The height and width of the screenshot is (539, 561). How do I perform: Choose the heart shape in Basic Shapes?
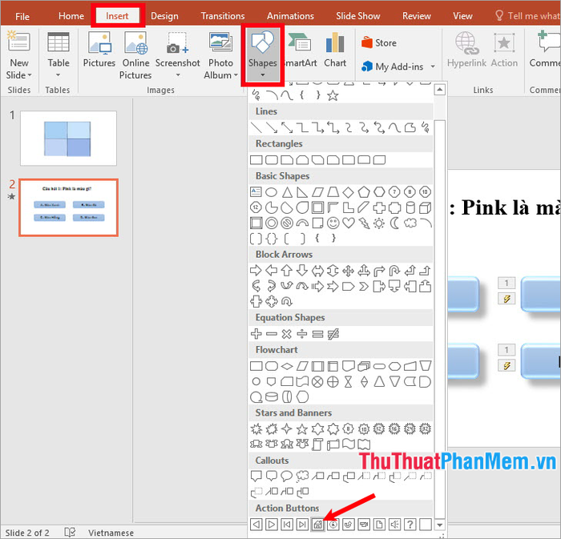tap(349, 223)
